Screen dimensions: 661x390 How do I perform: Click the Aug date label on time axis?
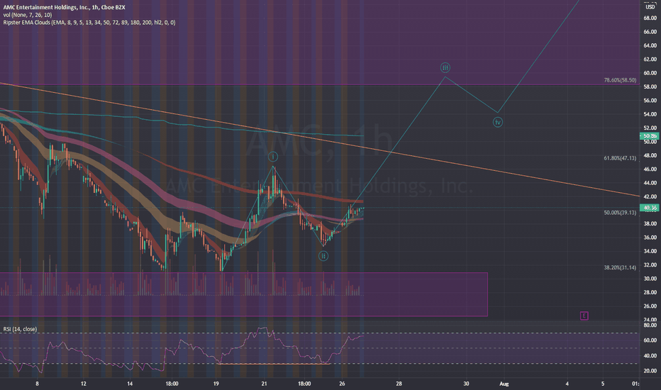pos(504,384)
